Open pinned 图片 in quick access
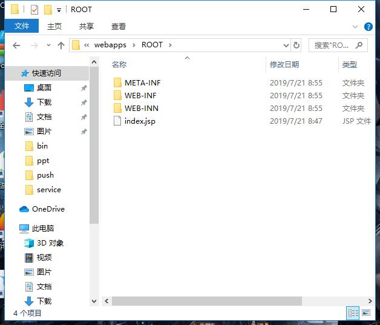The image size is (380, 325). [x=44, y=132]
